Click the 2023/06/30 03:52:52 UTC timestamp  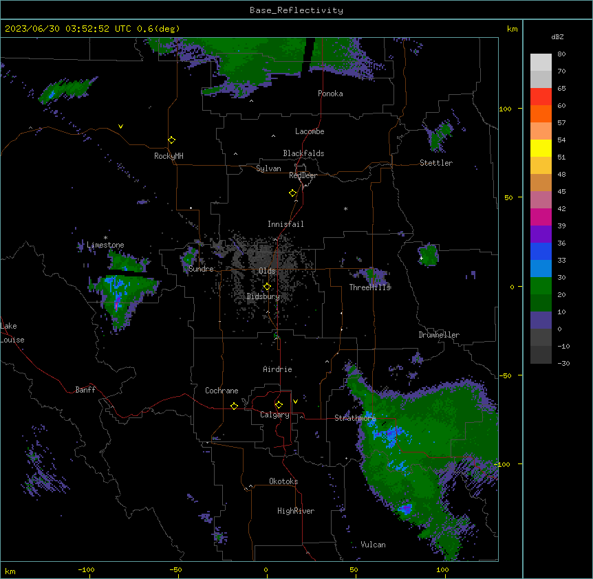click(68, 29)
